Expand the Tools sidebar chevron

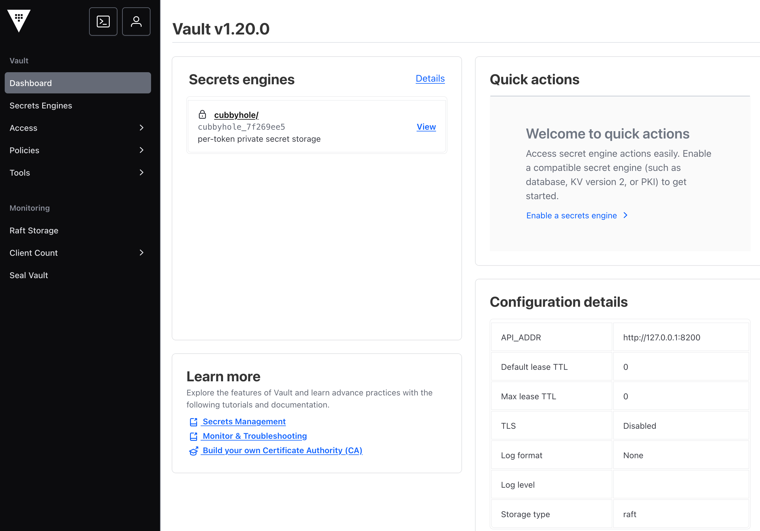pos(141,173)
